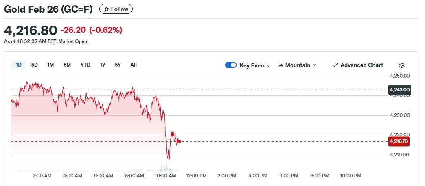This screenshot has height=186, width=425.
Task: Click the Key Events label text
Action: click(x=254, y=65)
